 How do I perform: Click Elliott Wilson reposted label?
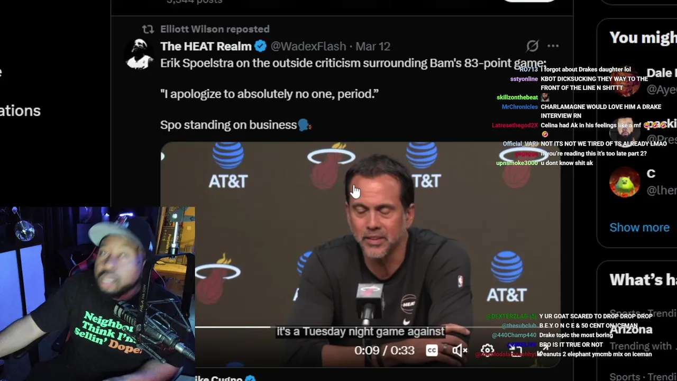point(215,29)
